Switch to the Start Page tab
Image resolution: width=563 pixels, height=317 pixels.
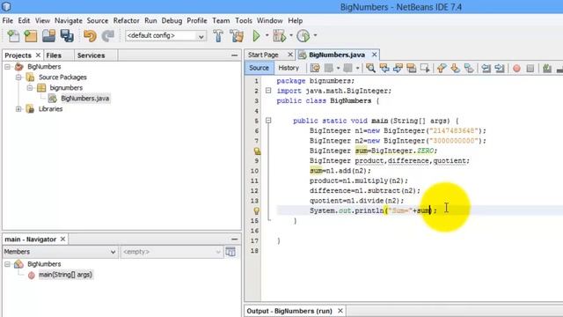(263, 55)
